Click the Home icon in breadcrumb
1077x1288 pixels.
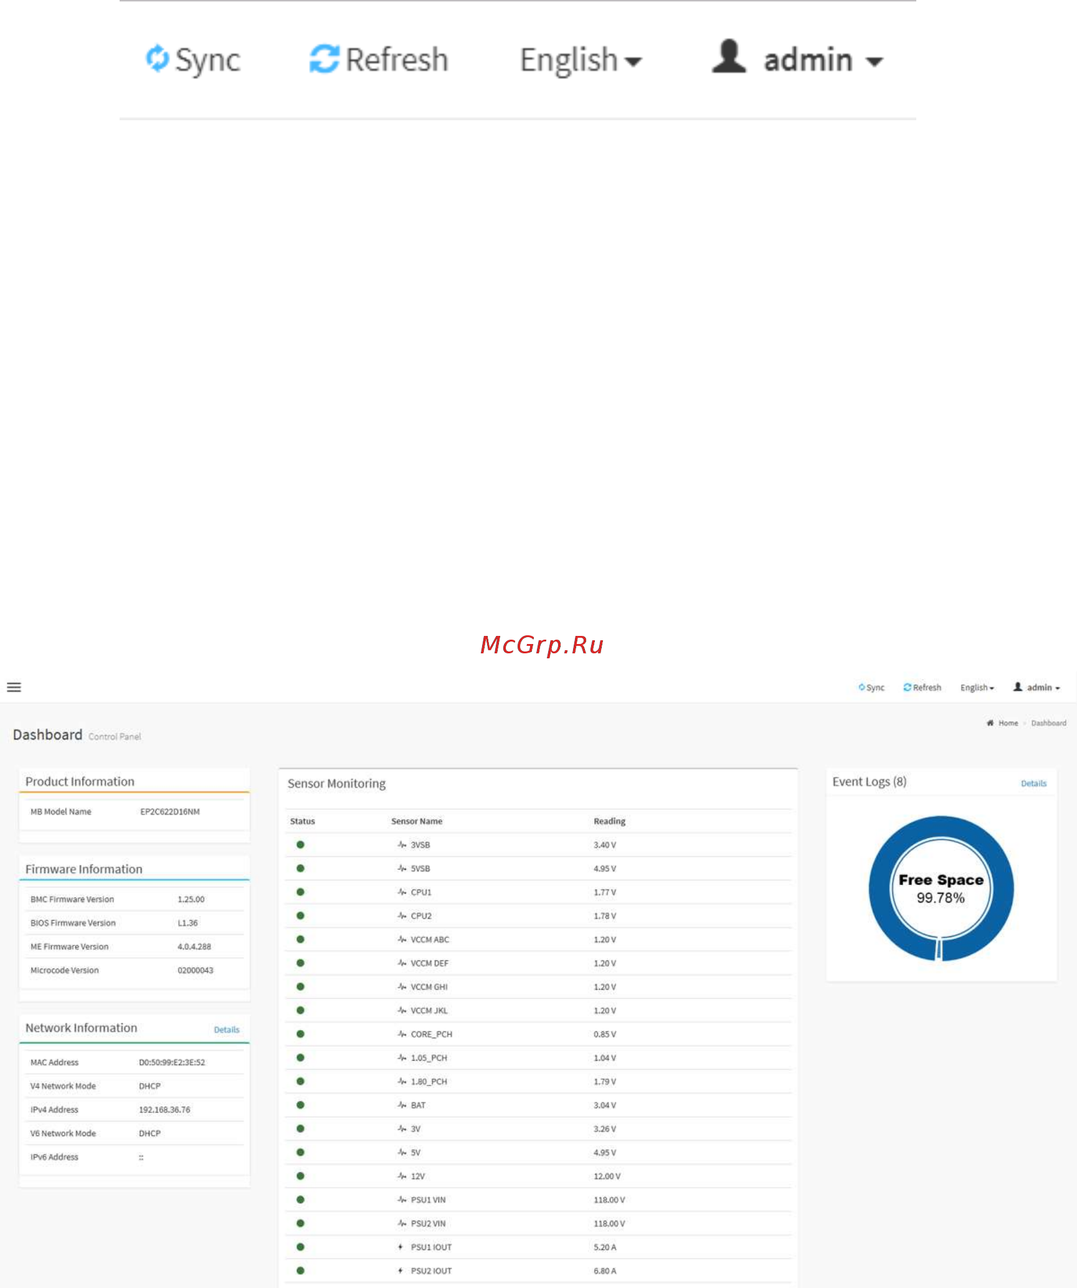[x=990, y=723]
